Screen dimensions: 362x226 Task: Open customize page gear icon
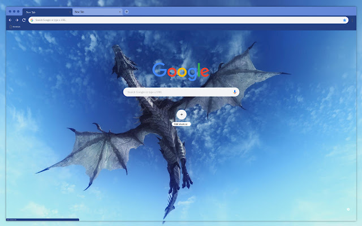[x=348, y=209]
